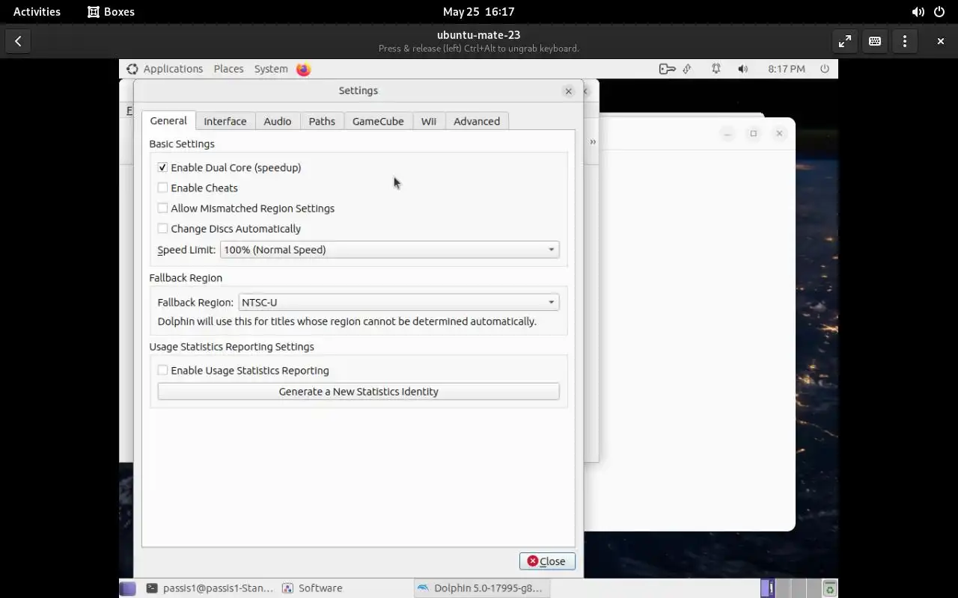Enable Change Discs Automatically
The height and width of the screenshot is (598, 958).
point(162,228)
